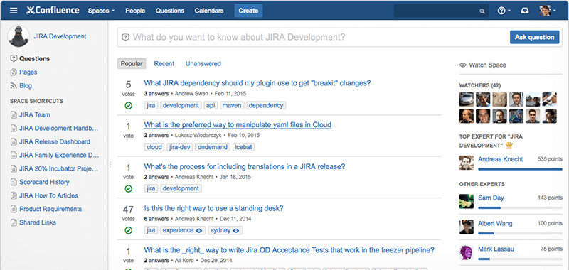Click the eye icon next to Watch Space
This screenshot has height=270, width=569.
click(463, 65)
